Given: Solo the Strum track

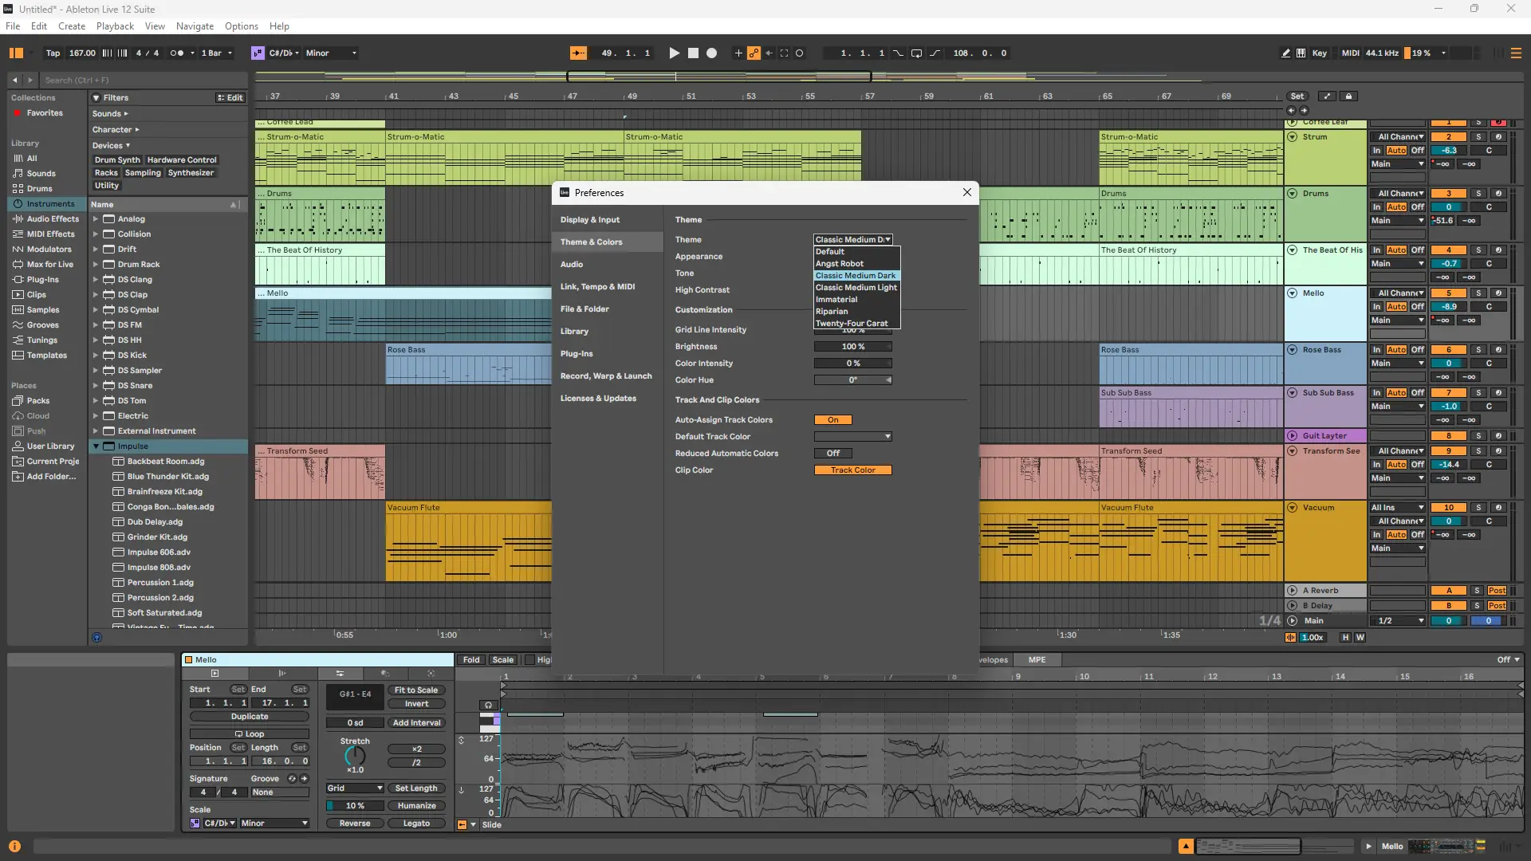Looking at the screenshot, I should [1478, 137].
